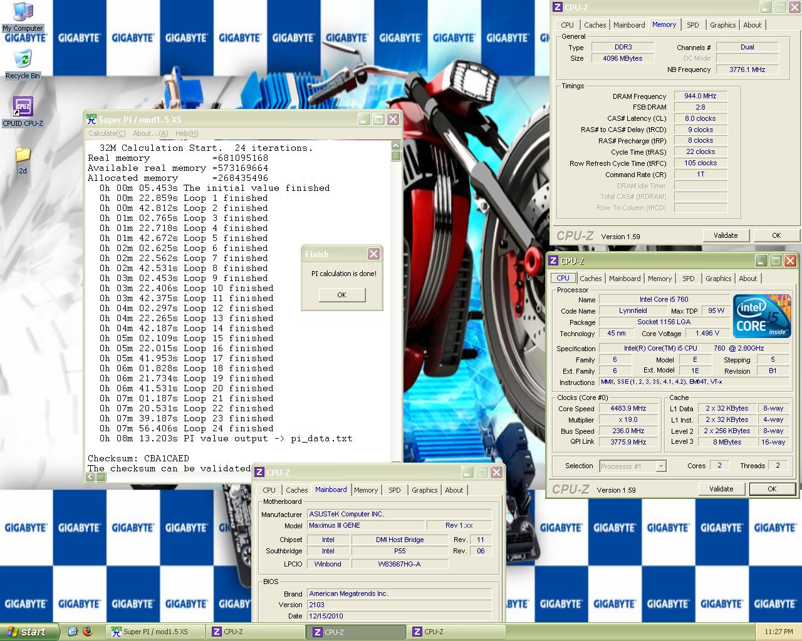Open SPD tab in CPU-Z processor window
This screenshot has width=802, height=641.
(x=689, y=279)
